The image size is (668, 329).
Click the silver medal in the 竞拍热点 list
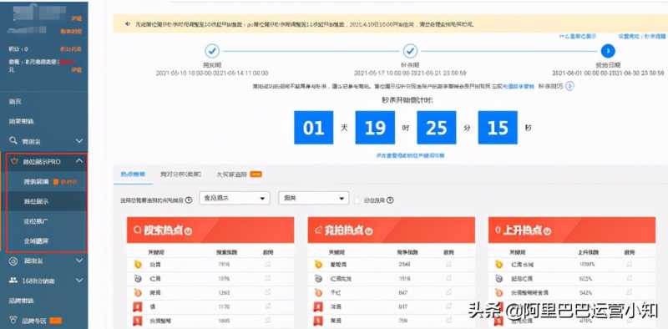point(318,279)
